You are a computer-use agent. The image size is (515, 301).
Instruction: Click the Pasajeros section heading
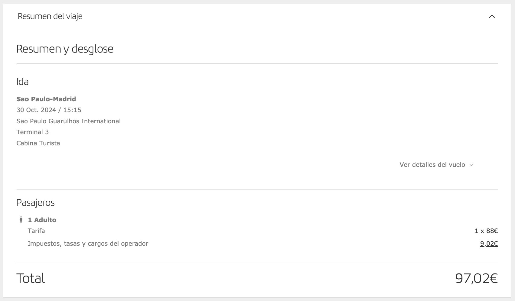coord(35,202)
